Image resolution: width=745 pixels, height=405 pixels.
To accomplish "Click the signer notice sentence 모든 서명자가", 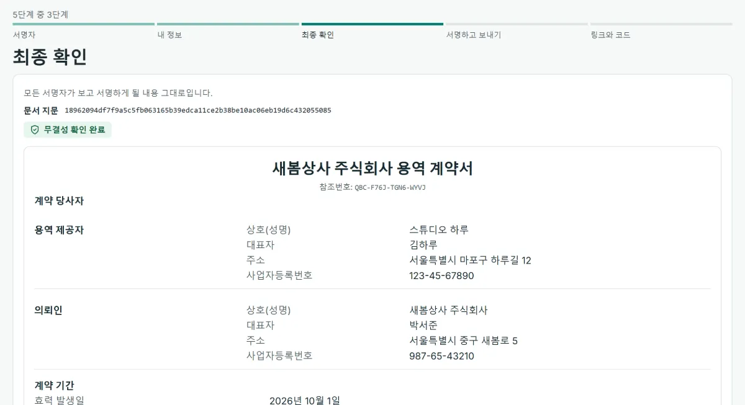I will (x=118, y=93).
